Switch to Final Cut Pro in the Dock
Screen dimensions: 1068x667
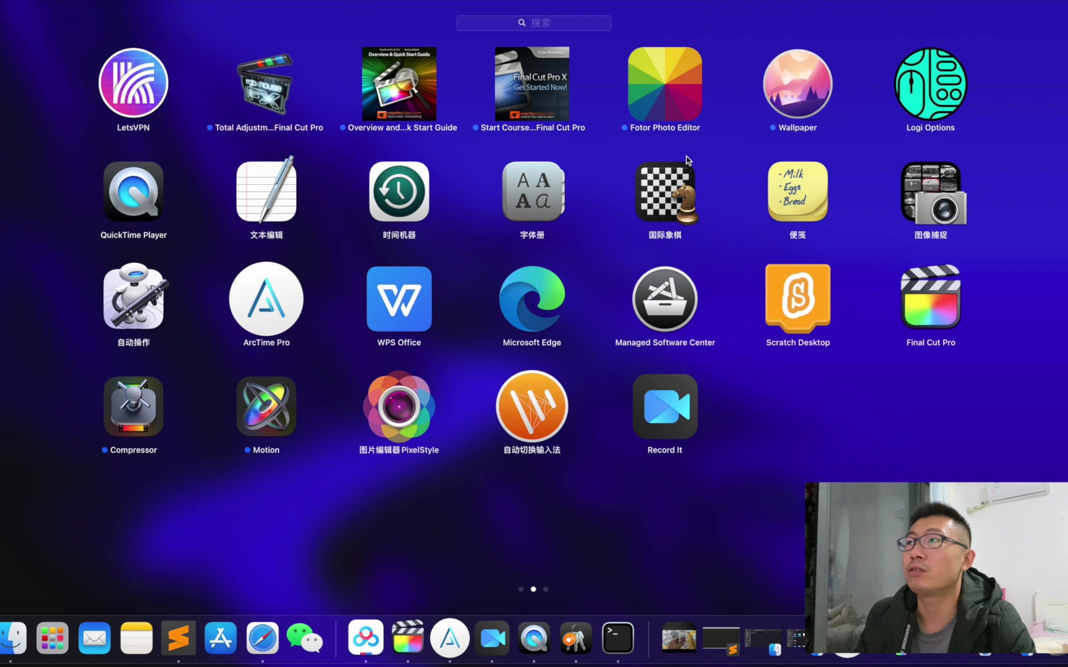pyautogui.click(x=408, y=637)
